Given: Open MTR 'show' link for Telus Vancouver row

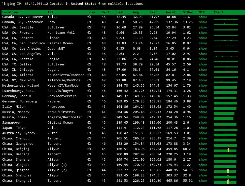Looking at the screenshot, I should 203,17.
